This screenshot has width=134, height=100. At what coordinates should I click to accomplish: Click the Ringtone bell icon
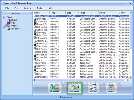tap(9, 29)
